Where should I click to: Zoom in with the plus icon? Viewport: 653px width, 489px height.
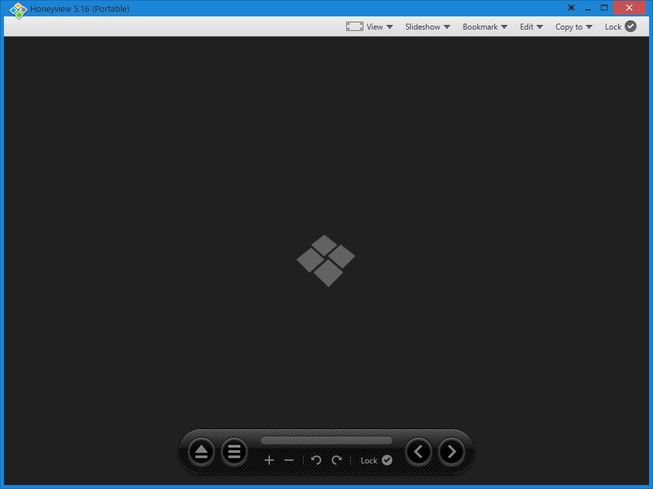point(269,460)
